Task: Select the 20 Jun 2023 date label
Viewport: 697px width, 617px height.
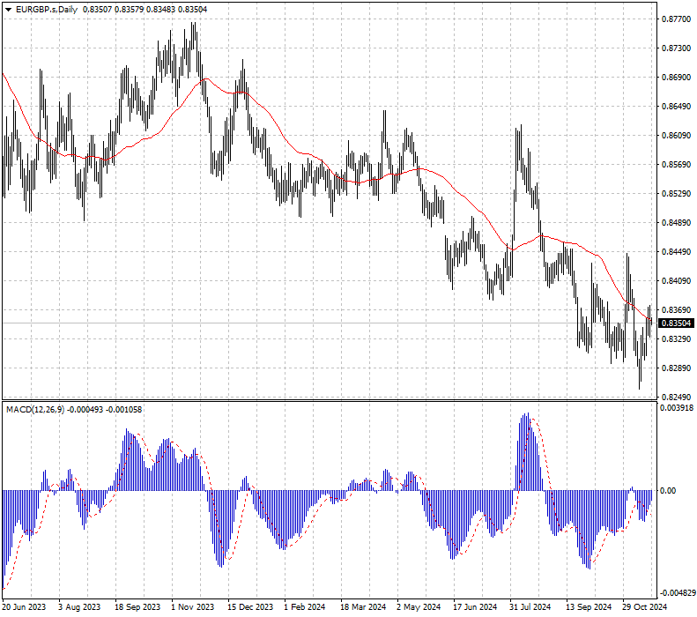Action: pos(25,607)
